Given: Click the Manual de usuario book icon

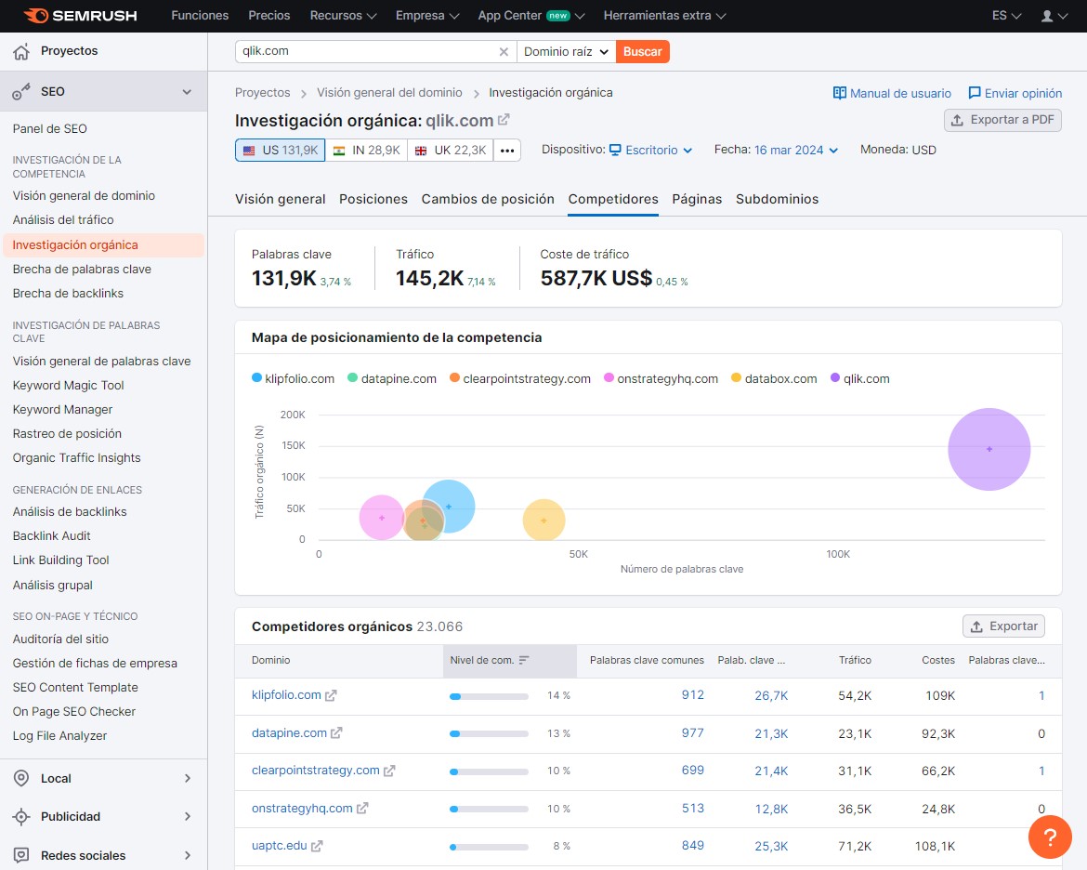Looking at the screenshot, I should (840, 93).
